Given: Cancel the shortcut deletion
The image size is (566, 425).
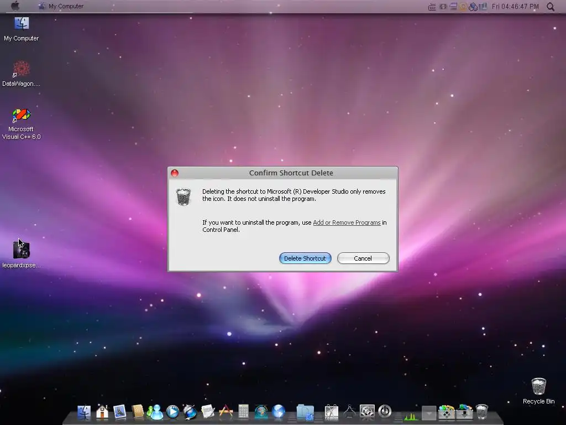Looking at the screenshot, I should (x=363, y=258).
